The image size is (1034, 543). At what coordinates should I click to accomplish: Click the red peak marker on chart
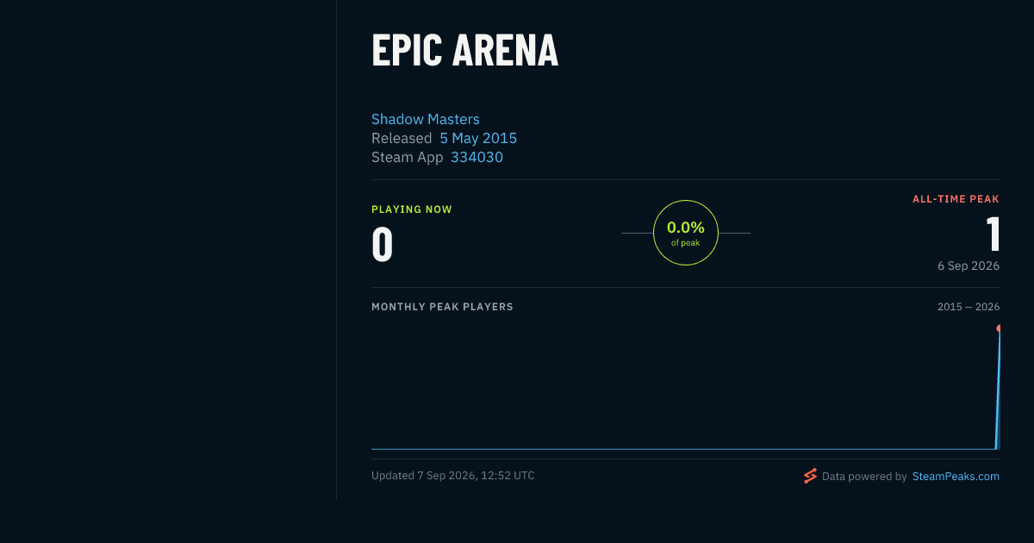coord(999,328)
